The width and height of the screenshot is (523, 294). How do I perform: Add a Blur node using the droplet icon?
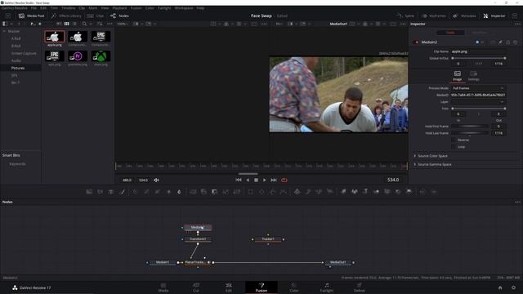click(179, 192)
